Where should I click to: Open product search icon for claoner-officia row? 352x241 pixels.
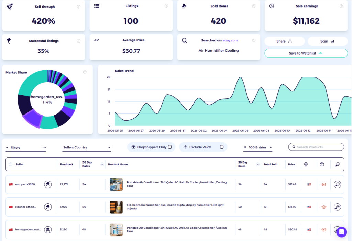(x=338, y=207)
